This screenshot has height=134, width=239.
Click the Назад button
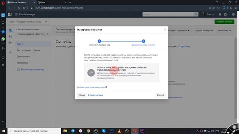click(x=82, y=95)
